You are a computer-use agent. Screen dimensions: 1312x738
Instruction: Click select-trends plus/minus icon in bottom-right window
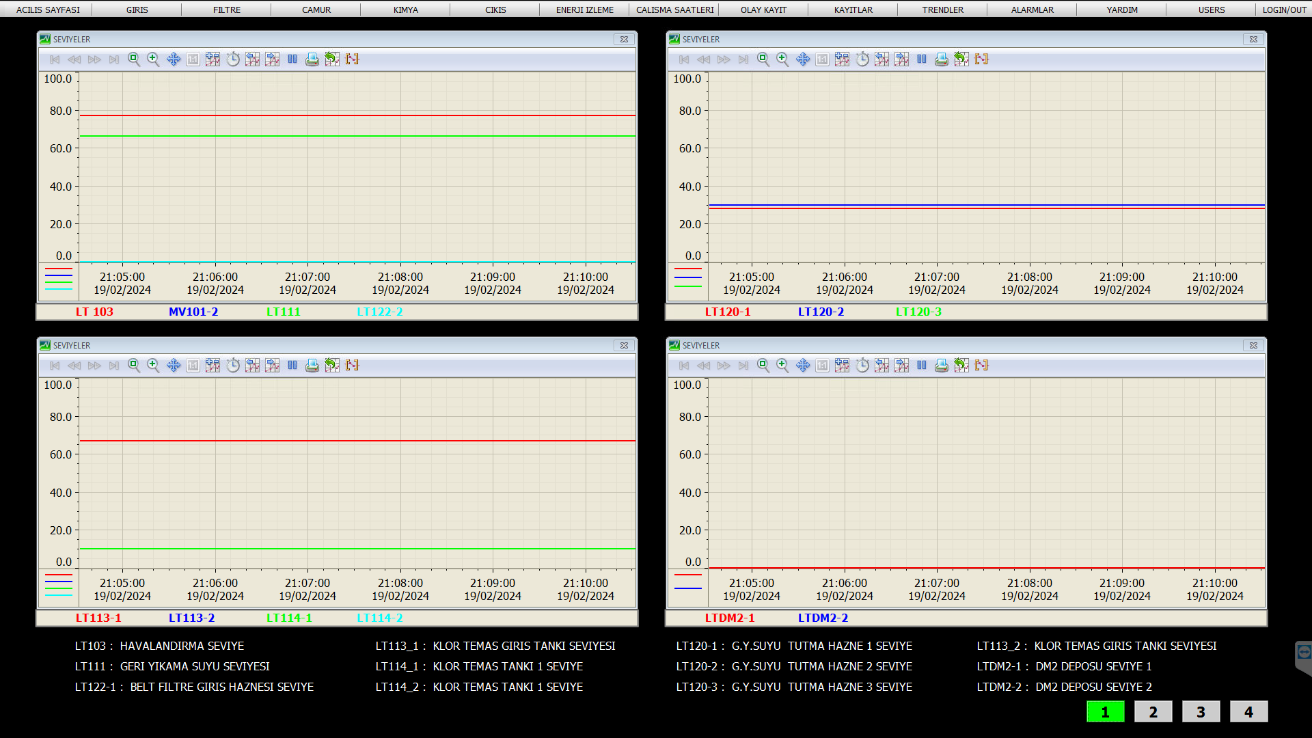point(843,366)
